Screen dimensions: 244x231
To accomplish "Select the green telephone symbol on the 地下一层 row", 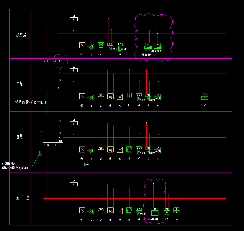I will pyautogui.click(x=129, y=210).
